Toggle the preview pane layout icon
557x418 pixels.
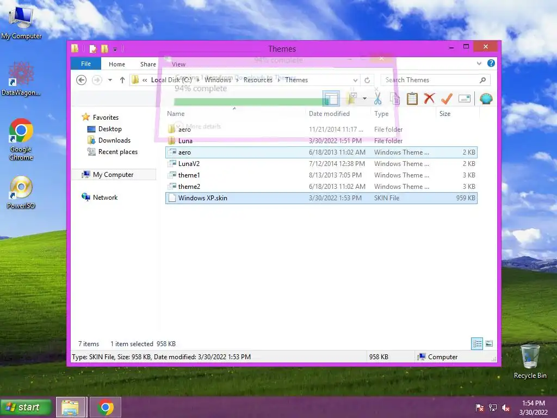[x=331, y=99]
